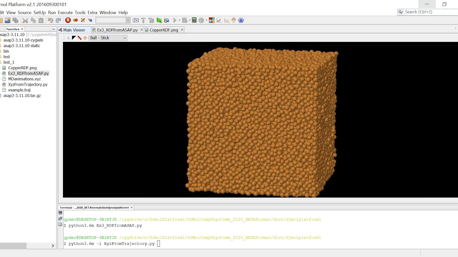Image resolution: width=458 pixels, height=257 pixels.
Task: Click the single hammer build icon
Action: pyautogui.click(x=143, y=20)
